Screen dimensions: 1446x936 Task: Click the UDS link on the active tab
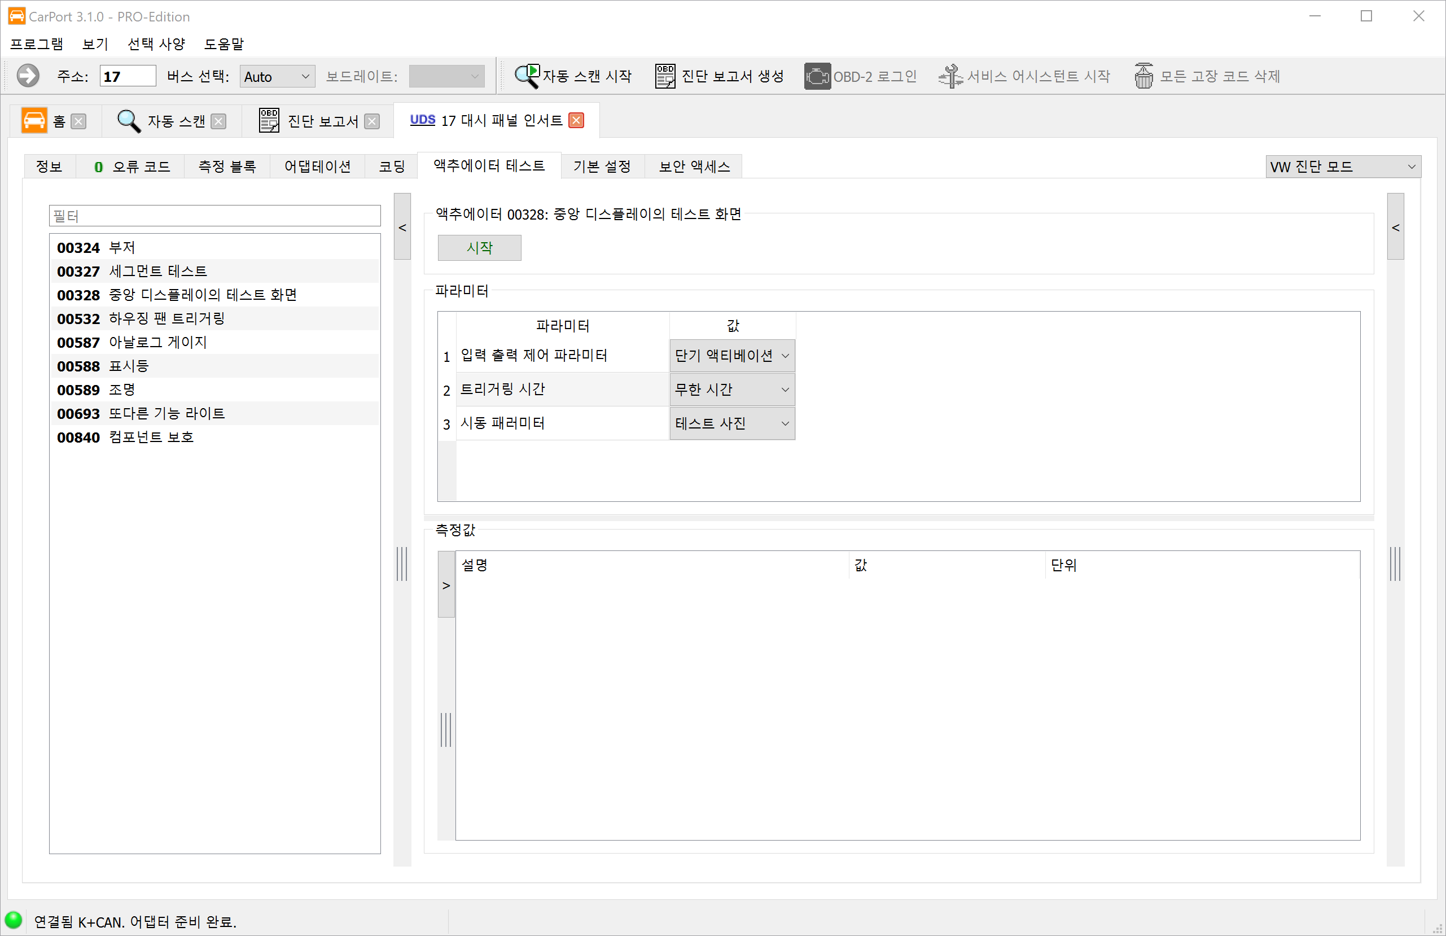pyautogui.click(x=422, y=120)
